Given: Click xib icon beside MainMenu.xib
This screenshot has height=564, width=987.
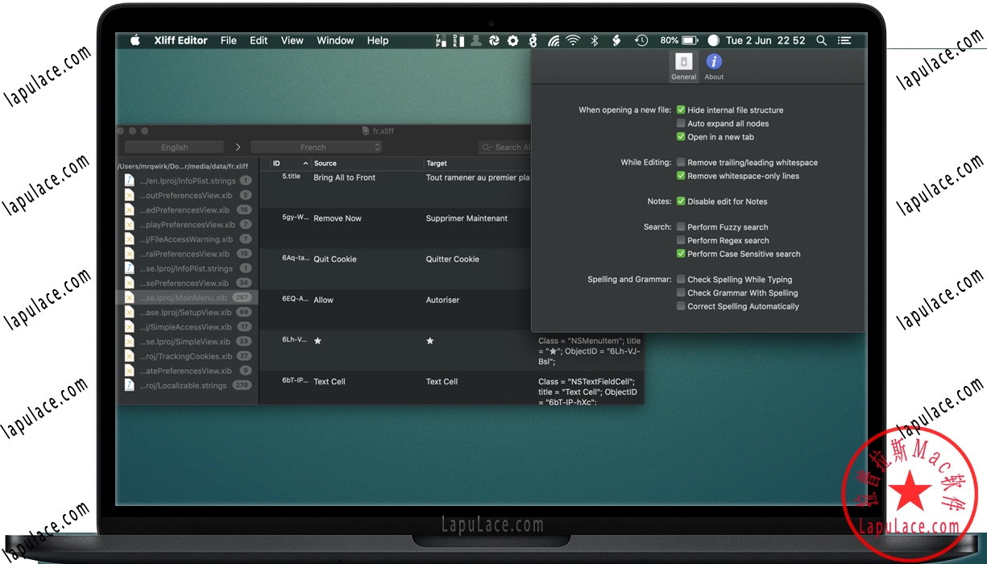Looking at the screenshot, I should coord(129,297).
